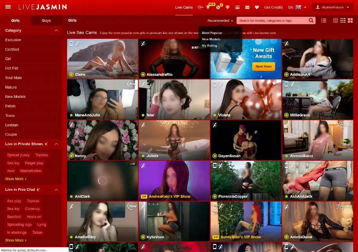
Task: Select the Close-up tag
Action: pos(33,209)
